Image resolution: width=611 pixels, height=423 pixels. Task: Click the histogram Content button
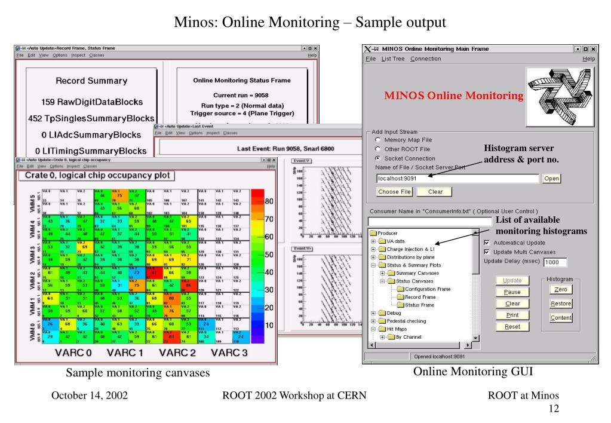(561, 318)
